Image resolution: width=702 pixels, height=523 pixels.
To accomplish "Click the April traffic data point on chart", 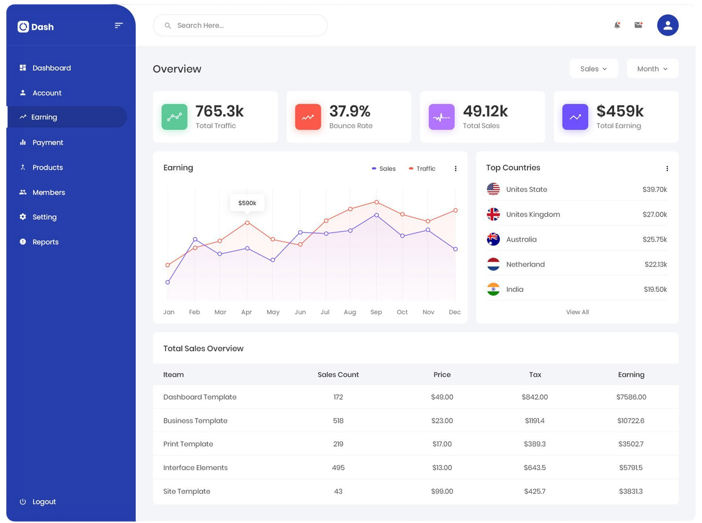I will [247, 223].
